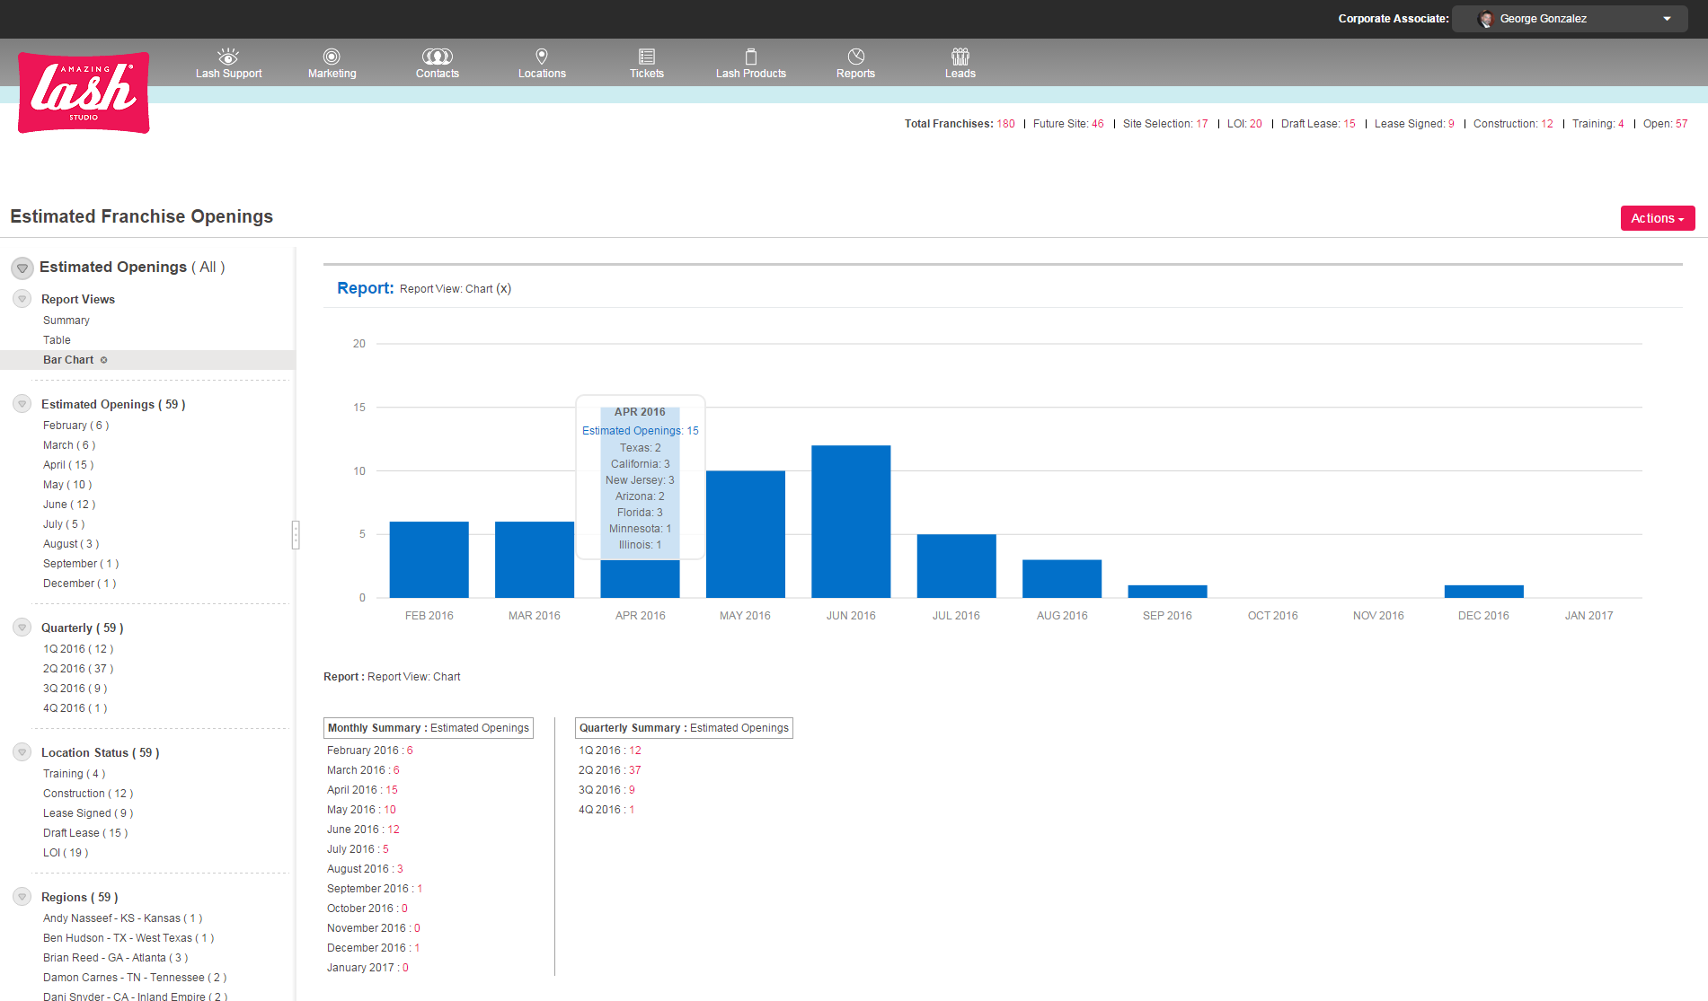Screen dimensions: 1708x1001
Task: Filter by March (6) openings
Action: (x=69, y=445)
